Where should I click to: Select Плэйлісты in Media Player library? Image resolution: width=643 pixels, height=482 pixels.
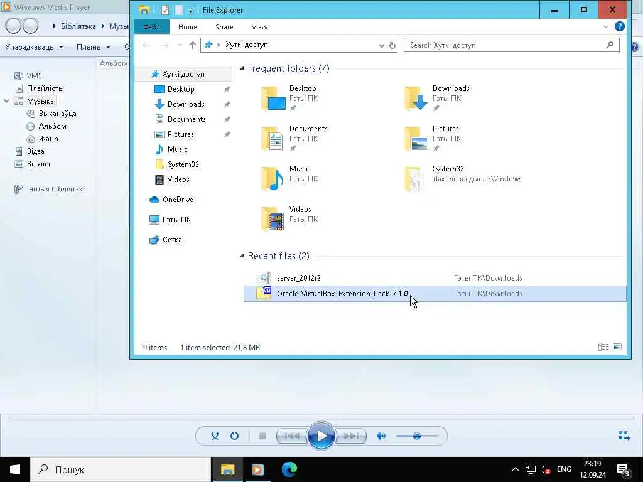[x=45, y=88]
